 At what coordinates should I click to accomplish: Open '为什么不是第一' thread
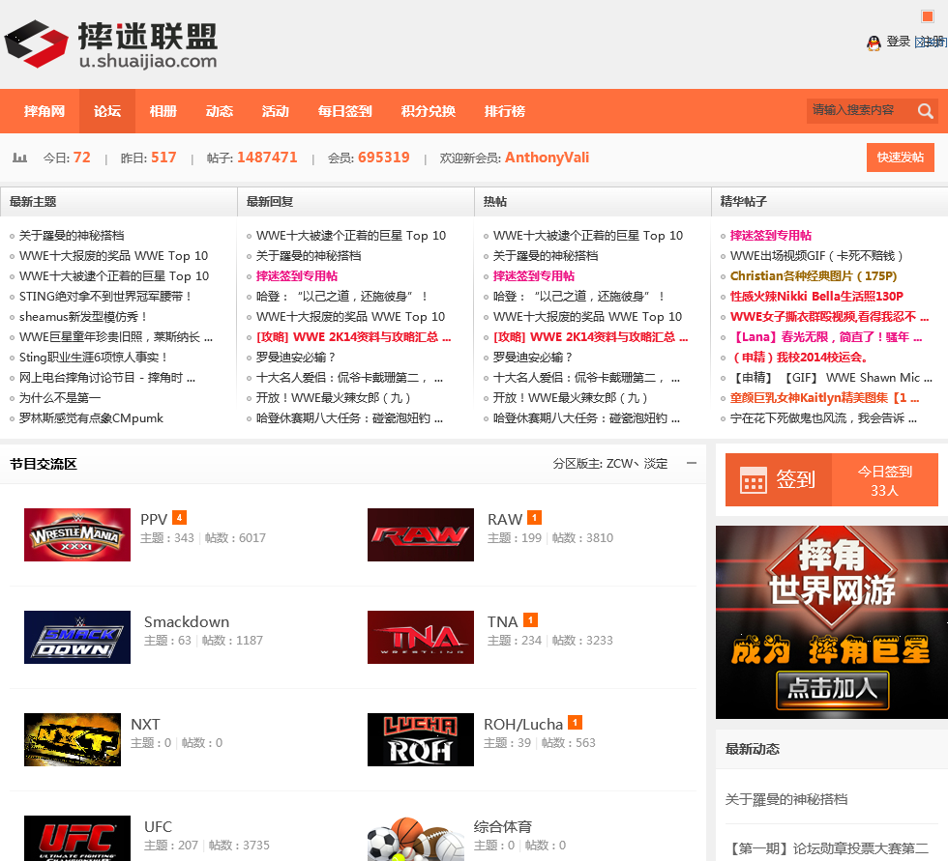tap(60, 398)
